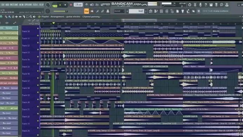
Task: Click the green playhead marker on the timeline
Action: pos(53,23)
